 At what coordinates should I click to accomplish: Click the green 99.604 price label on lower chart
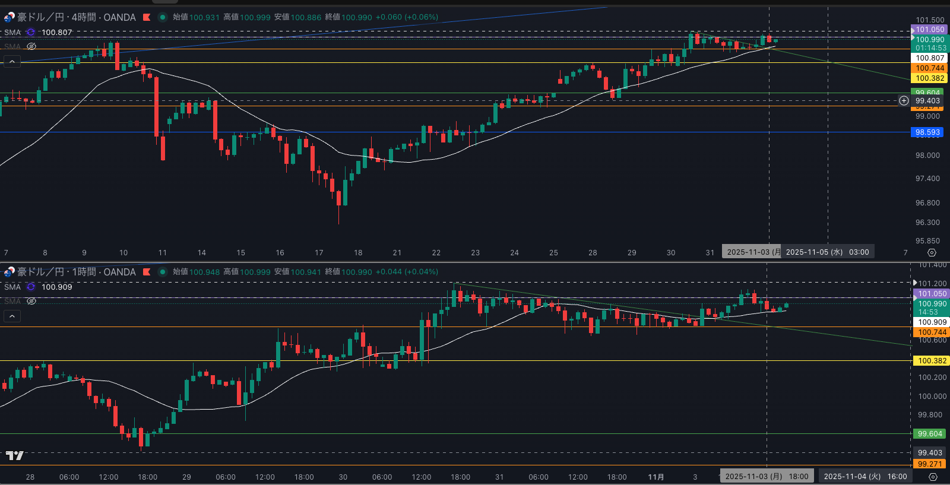[930, 434]
